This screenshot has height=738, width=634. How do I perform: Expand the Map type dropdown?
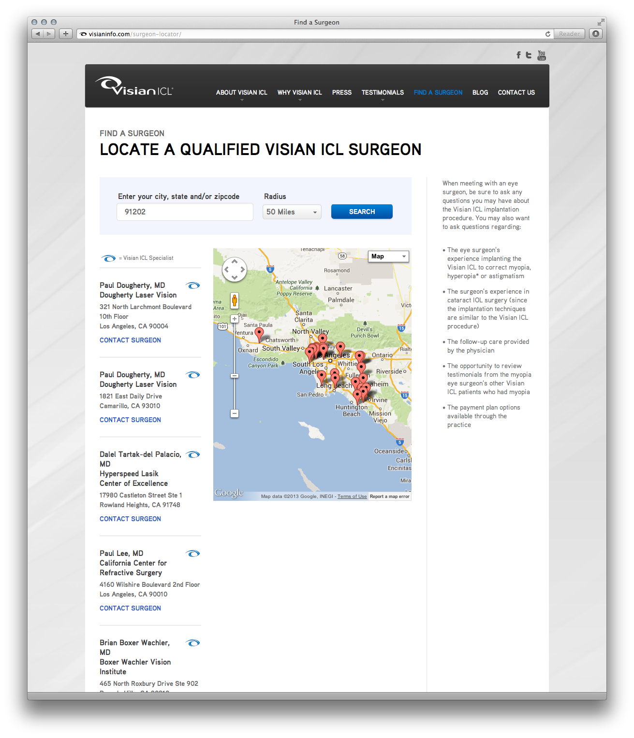point(389,256)
